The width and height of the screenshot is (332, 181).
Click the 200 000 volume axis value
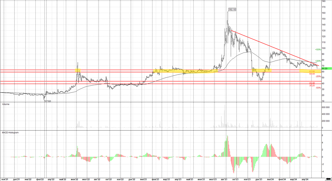coord(326,121)
